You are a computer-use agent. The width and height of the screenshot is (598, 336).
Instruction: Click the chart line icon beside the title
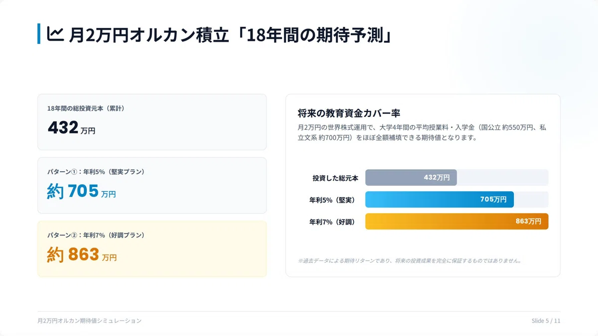click(54, 33)
